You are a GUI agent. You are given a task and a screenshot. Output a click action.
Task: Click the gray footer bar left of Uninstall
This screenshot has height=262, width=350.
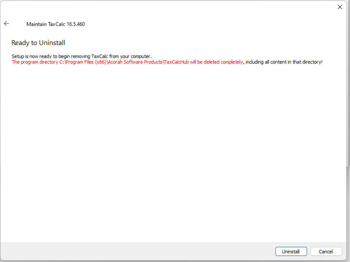136,252
